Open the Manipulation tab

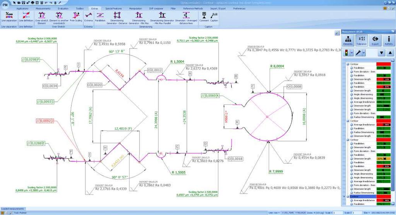click(136, 8)
